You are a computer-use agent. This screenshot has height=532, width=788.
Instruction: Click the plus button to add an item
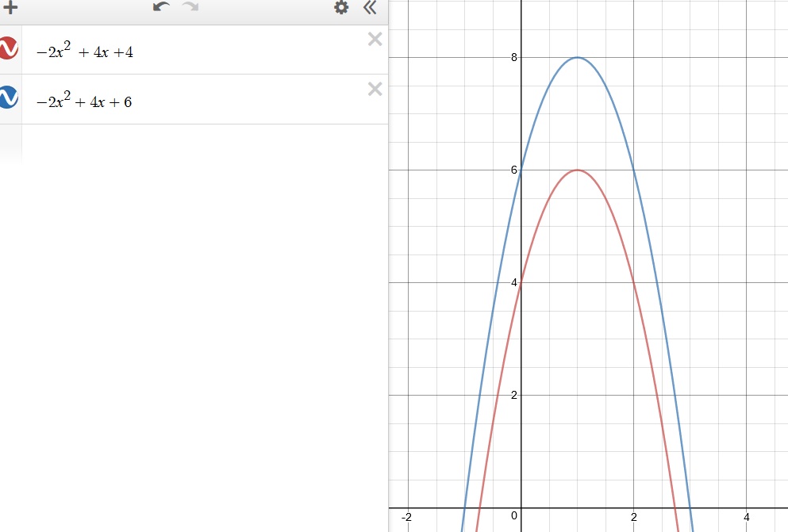pos(10,9)
